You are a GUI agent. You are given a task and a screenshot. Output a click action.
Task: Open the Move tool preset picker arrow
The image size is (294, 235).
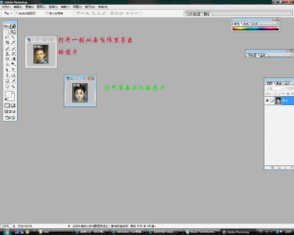[11, 13]
